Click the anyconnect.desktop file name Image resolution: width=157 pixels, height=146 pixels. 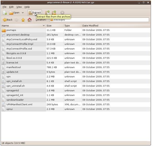click(x=18, y=35)
